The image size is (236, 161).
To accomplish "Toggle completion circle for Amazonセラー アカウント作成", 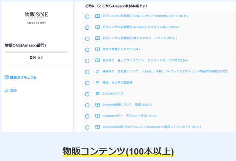I will [87, 116].
